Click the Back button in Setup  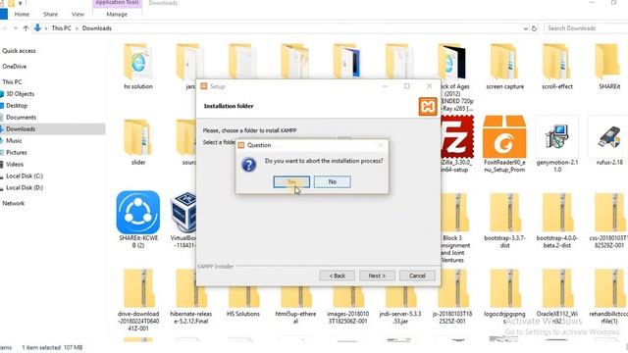(x=337, y=276)
